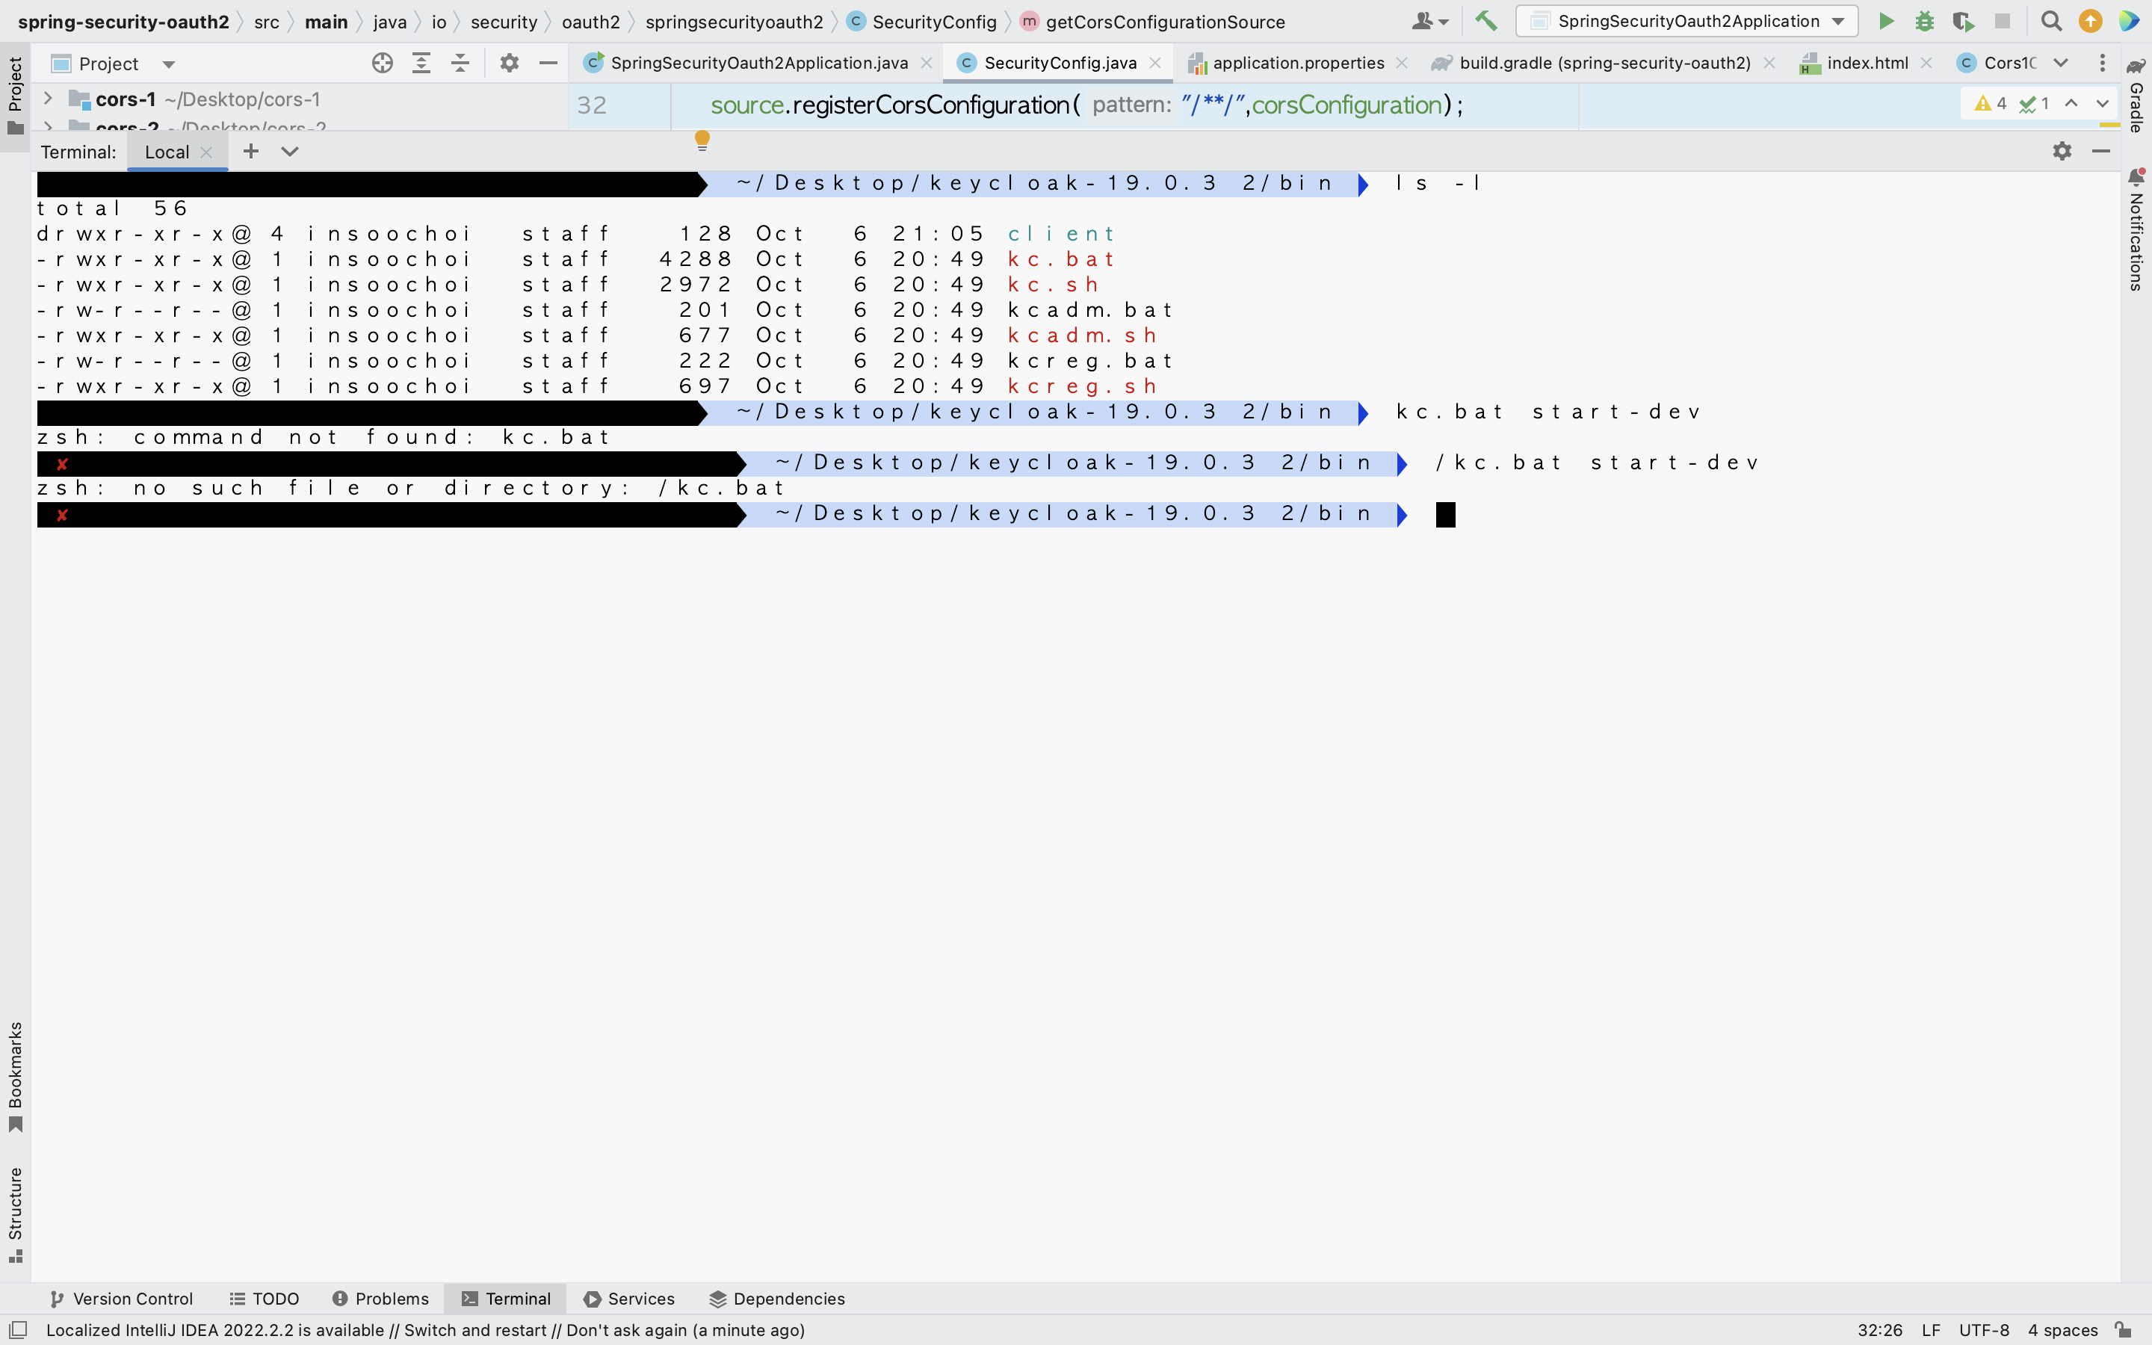Image resolution: width=2152 pixels, height=1345 pixels.
Task: Click the yellow intention lightbulb icon
Action: pyautogui.click(x=702, y=140)
